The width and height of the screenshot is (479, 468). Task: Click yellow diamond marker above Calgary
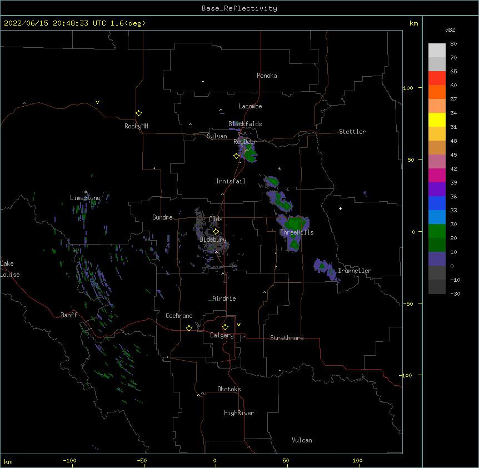coord(225,327)
